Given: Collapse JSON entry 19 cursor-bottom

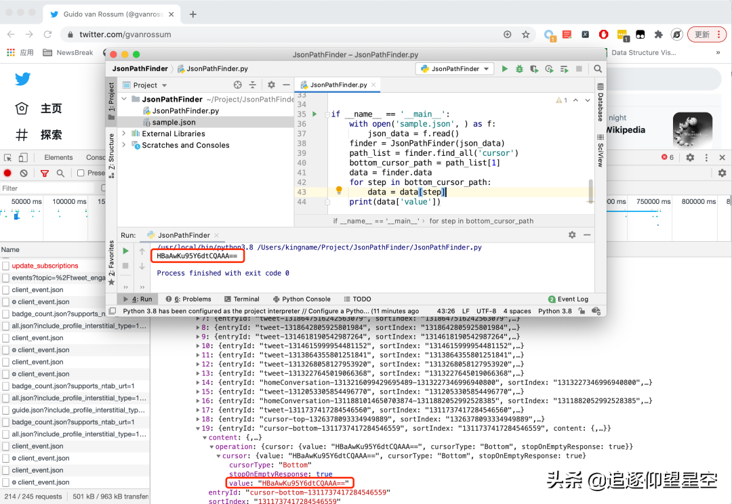Looking at the screenshot, I should tap(198, 428).
